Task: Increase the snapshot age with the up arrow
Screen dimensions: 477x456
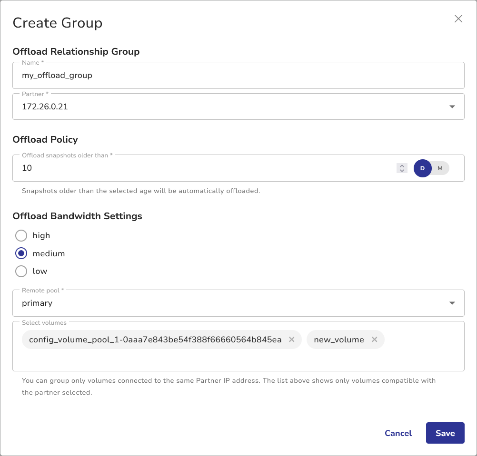Action: click(402, 165)
